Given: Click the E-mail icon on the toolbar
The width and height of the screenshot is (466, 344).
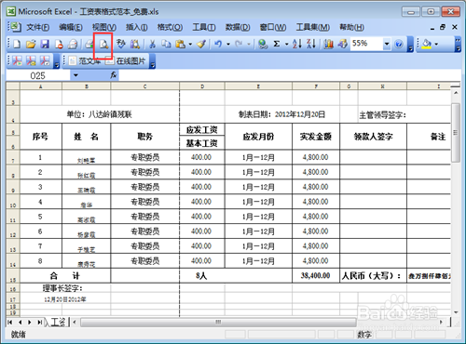Looking at the screenshot, I should pyautogui.click(x=73, y=45).
